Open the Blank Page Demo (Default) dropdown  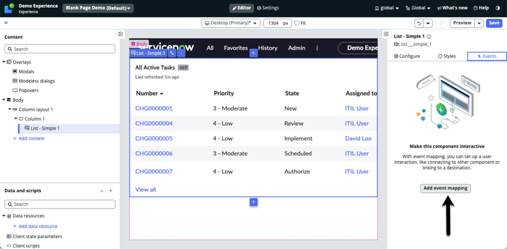[x=98, y=8]
